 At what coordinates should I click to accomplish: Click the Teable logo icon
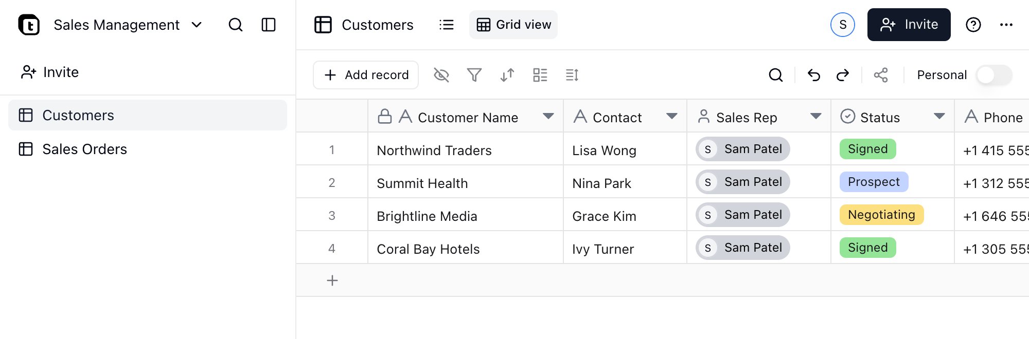point(29,25)
